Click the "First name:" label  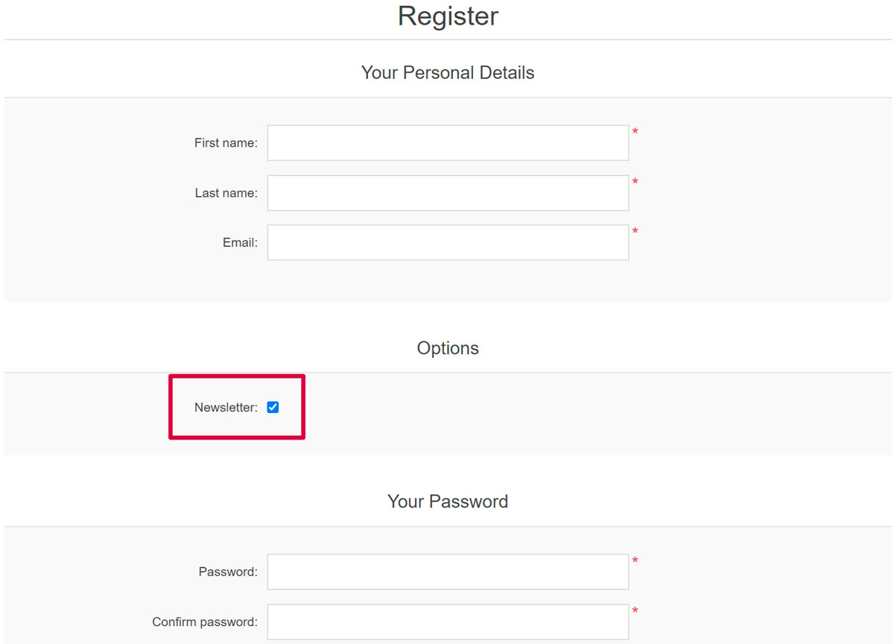click(x=226, y=143)
